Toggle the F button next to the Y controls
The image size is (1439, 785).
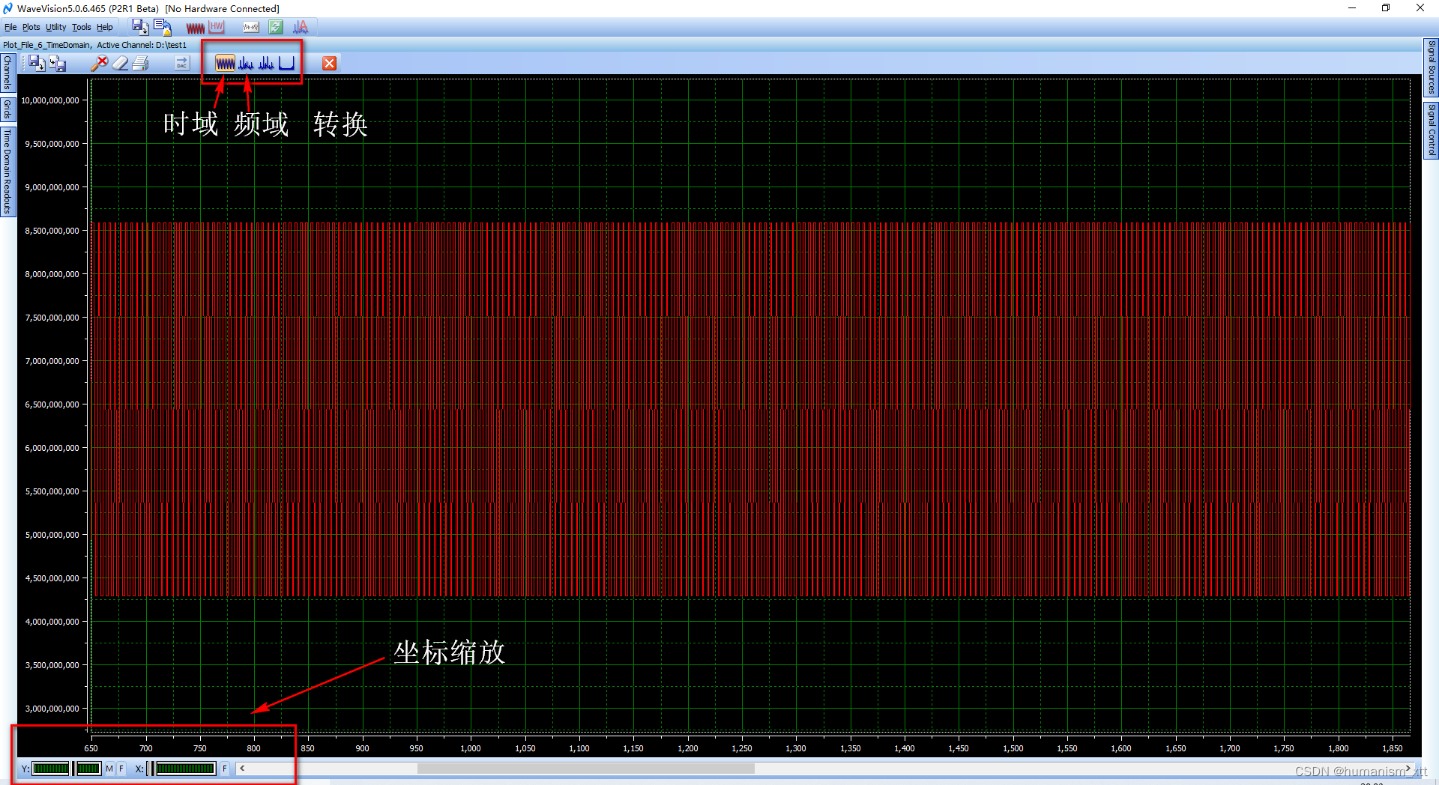(x=121, y=768)
